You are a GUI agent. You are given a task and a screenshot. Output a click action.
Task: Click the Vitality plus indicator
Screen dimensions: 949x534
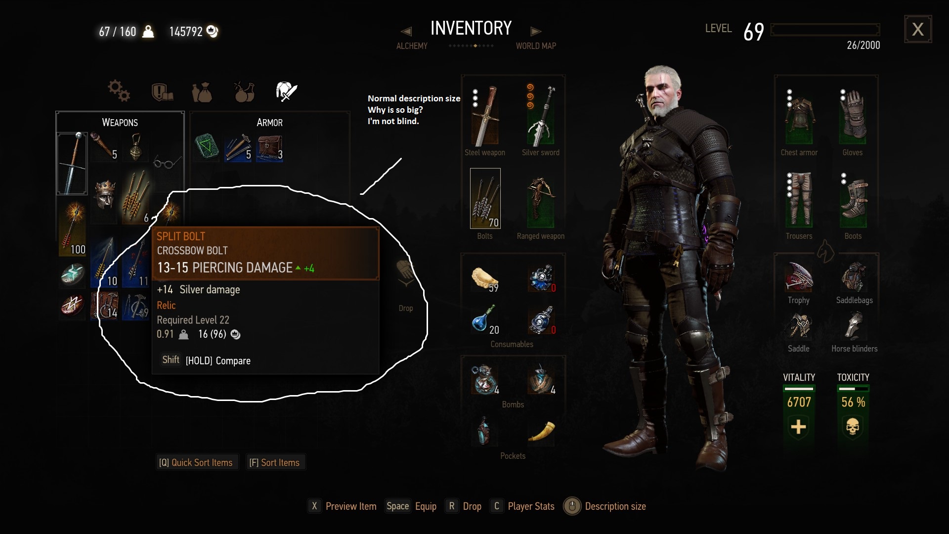[798, 427]
